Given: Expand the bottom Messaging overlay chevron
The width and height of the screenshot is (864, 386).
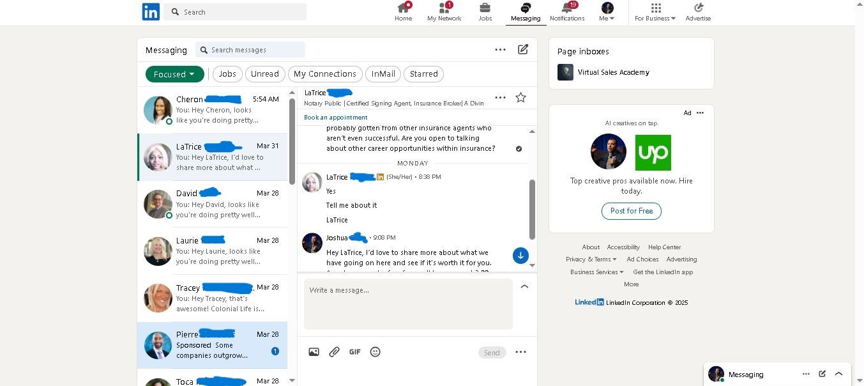Looking at the screenshot, I should tap(839, 374).
